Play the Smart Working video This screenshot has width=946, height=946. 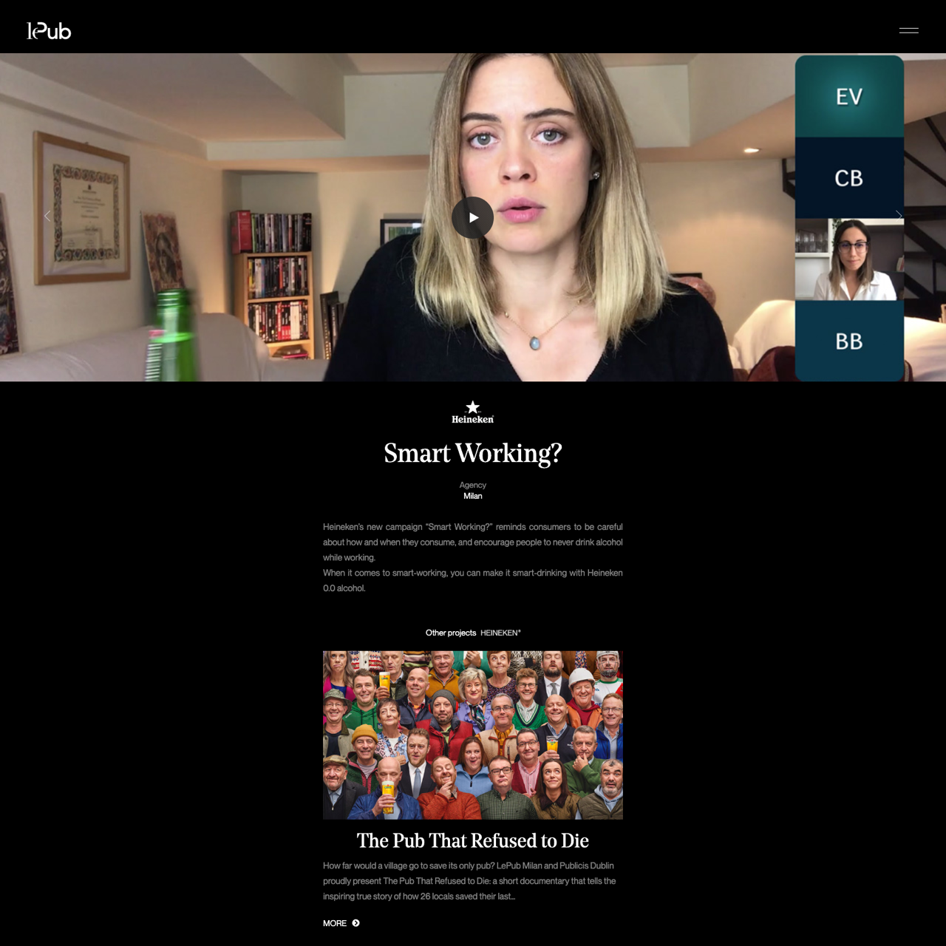tap(473, 217)
